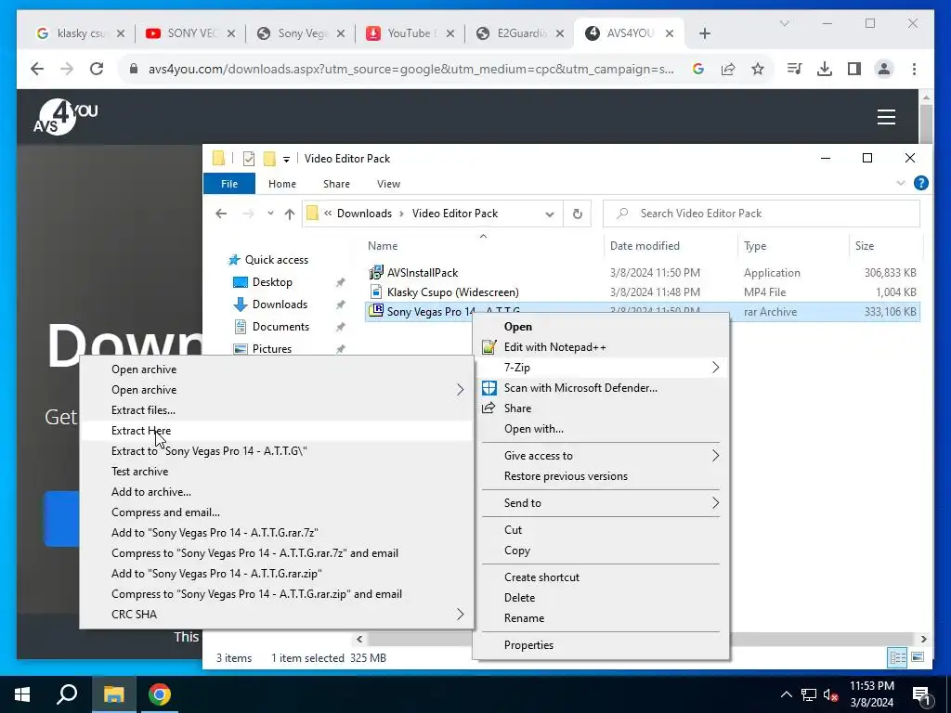Image resolution: width=951 pixels, height=713 pixels.
Task: Refresh the Explorer folder view
Action: (578, 214)
